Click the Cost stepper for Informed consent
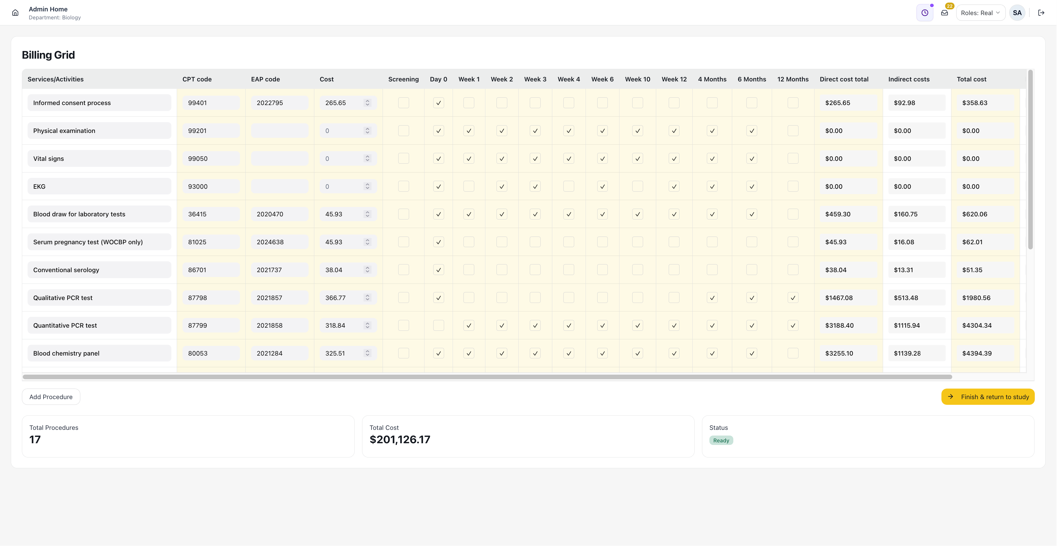This screenshot has height=546, width=1057. tap(367, 103)
